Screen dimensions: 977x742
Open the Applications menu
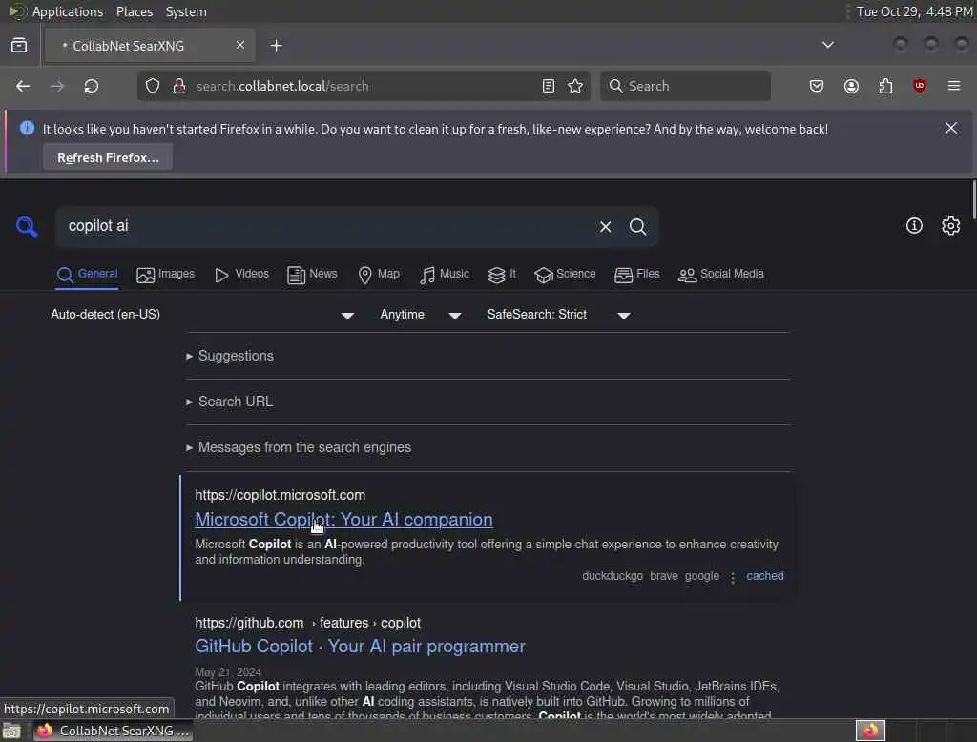point(68,11)
